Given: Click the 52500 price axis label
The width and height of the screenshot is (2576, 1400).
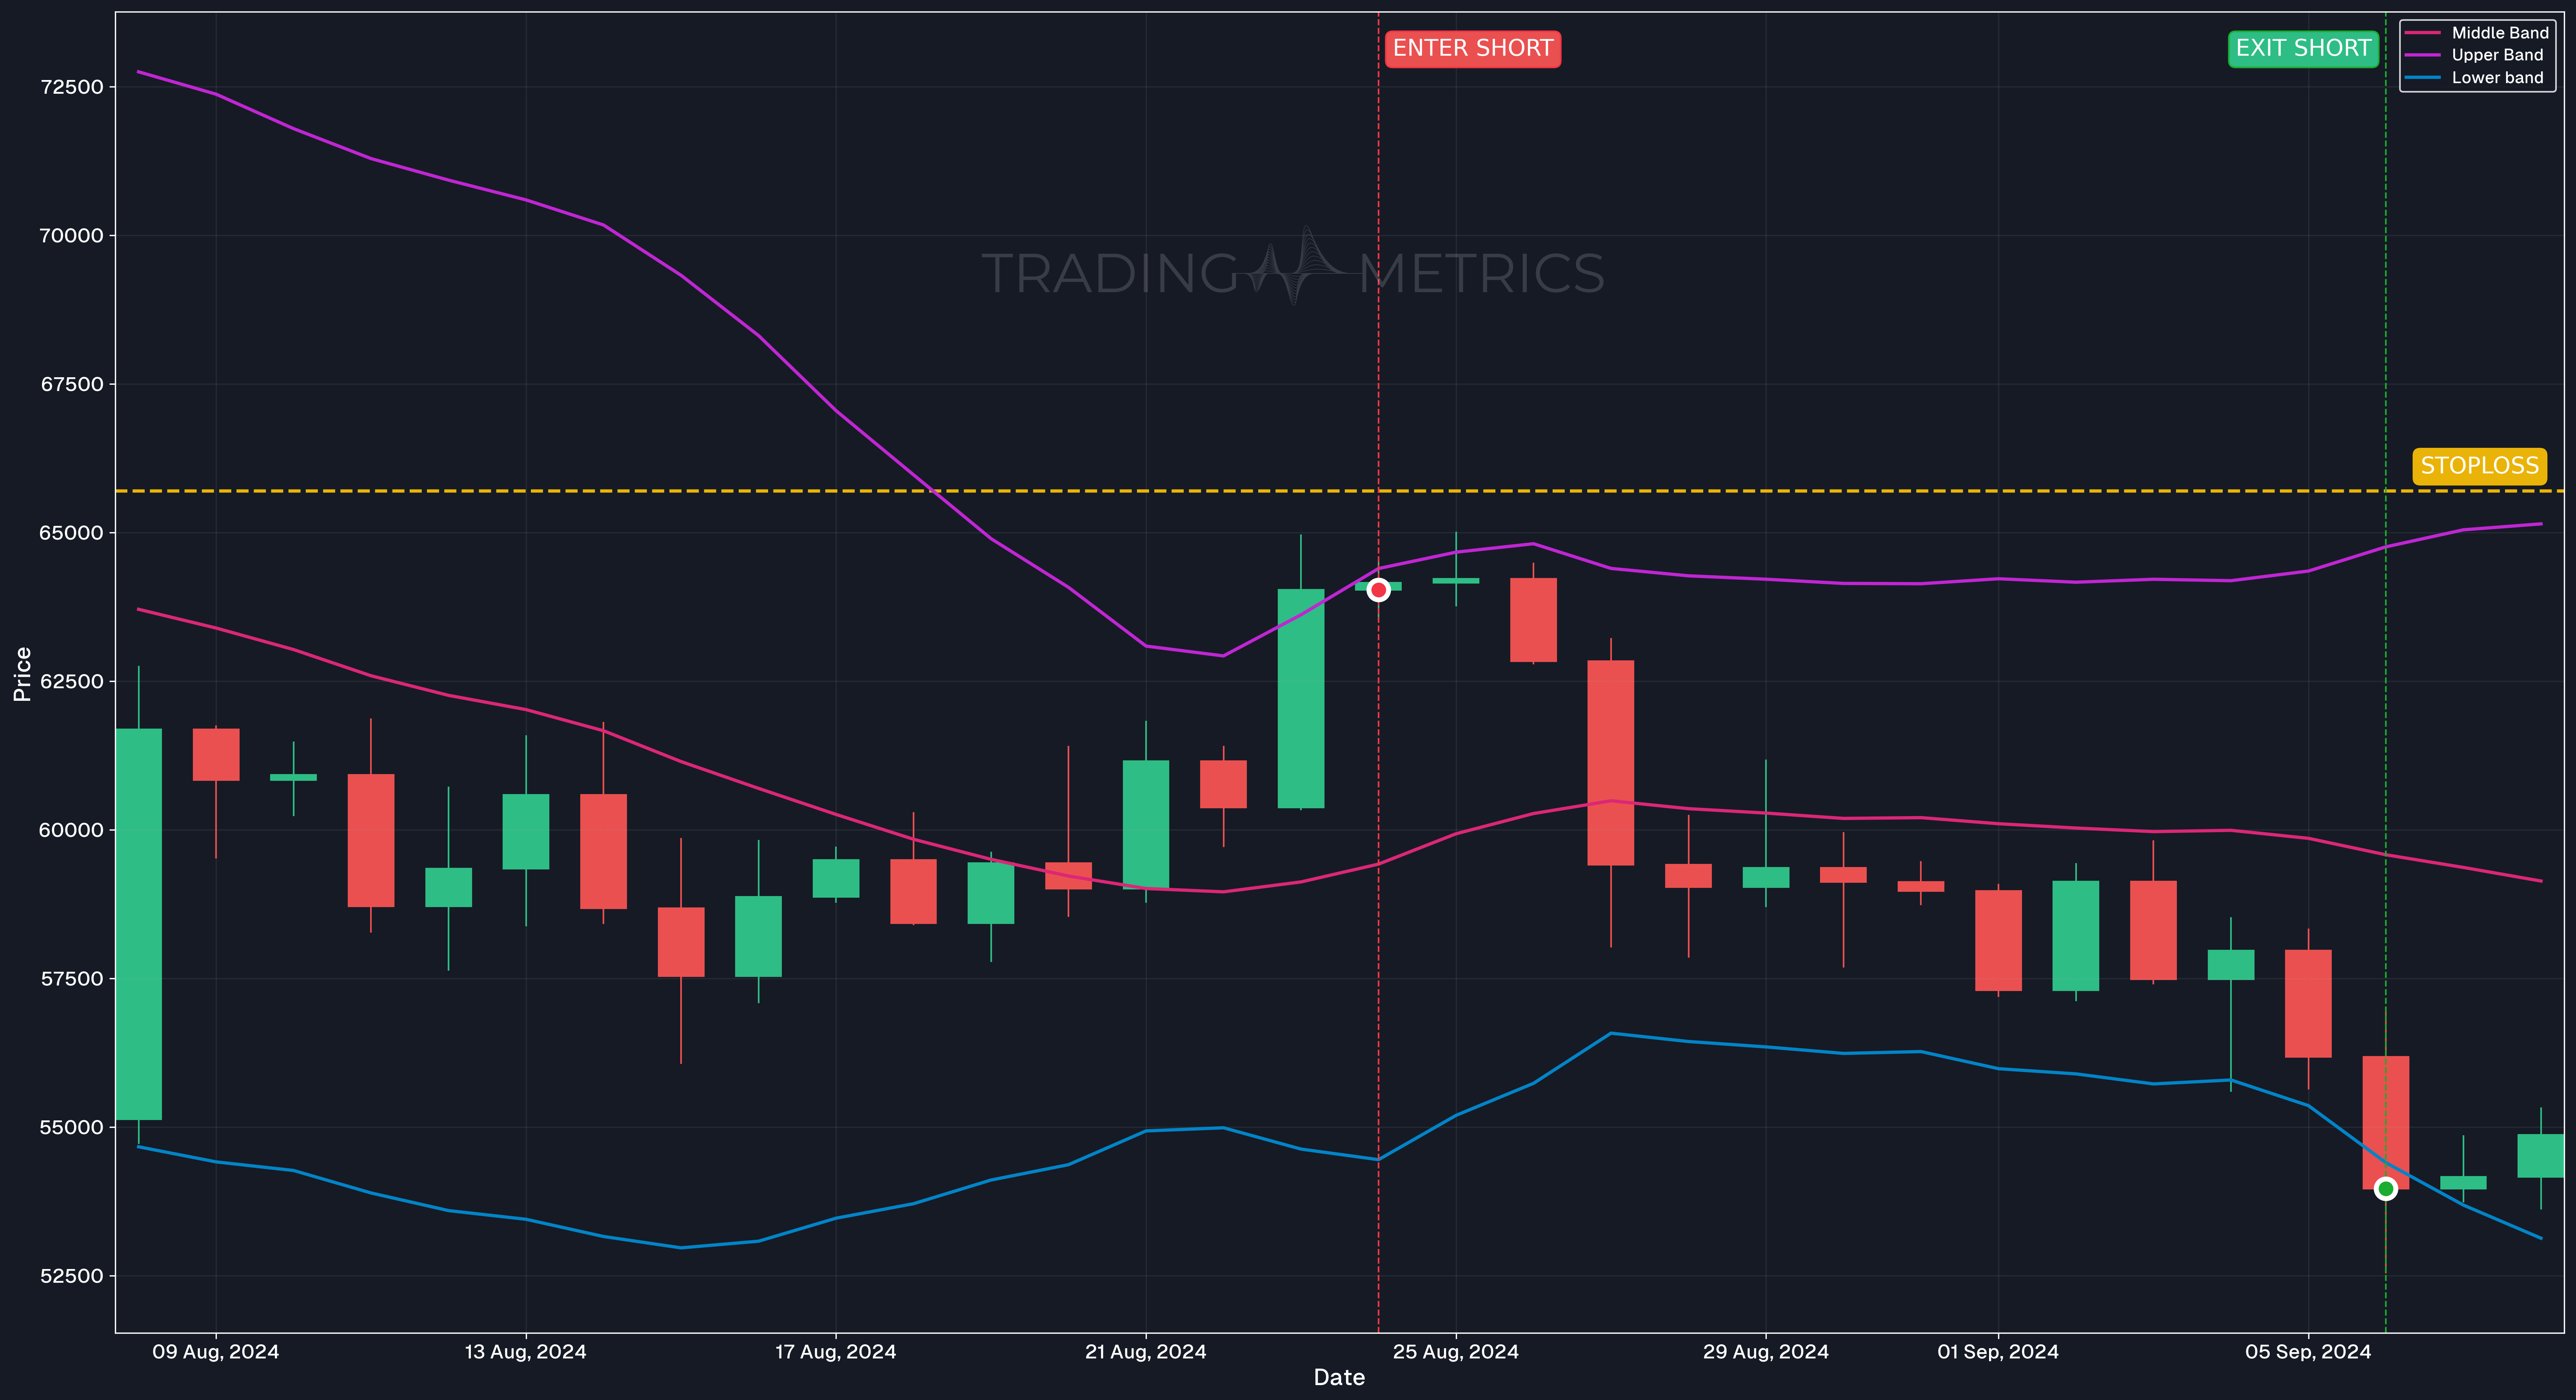Looking at the screenshot, I should click(72, 1276).
